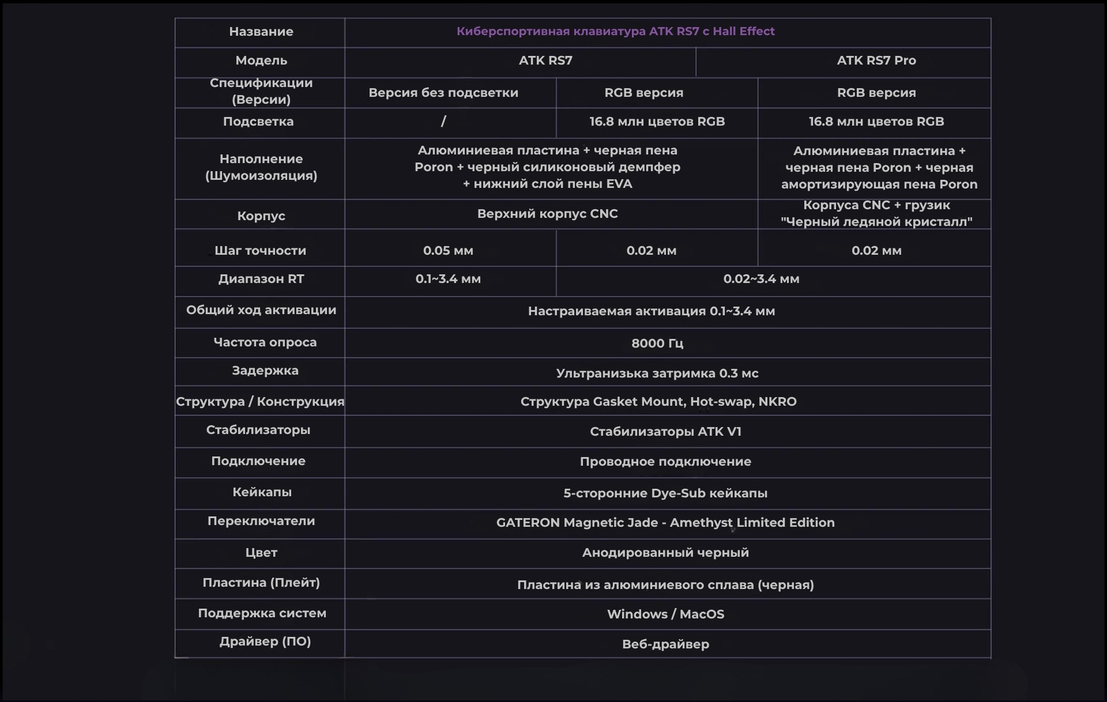Click the ATK RS7 model header cell
1107x702 pixels.
(545, 61)
